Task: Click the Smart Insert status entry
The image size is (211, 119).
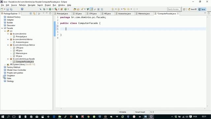Action: (x=140, y=112)
